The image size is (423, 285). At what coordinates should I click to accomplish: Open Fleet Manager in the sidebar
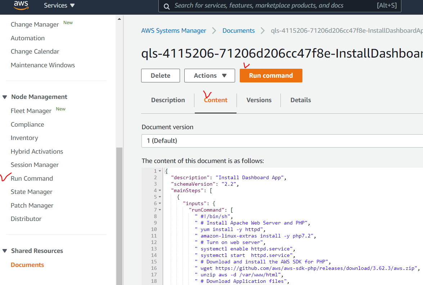click(x=31, y=111)
